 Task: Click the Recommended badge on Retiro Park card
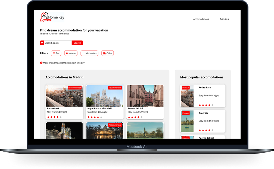coord(74,88)
